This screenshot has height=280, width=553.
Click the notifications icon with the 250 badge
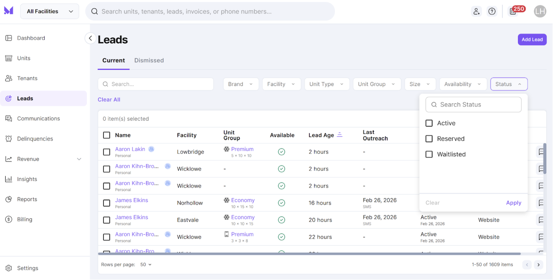click(x=513, y=11)
